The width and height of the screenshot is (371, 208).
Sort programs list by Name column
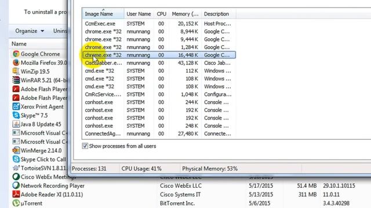coord(19,44)
